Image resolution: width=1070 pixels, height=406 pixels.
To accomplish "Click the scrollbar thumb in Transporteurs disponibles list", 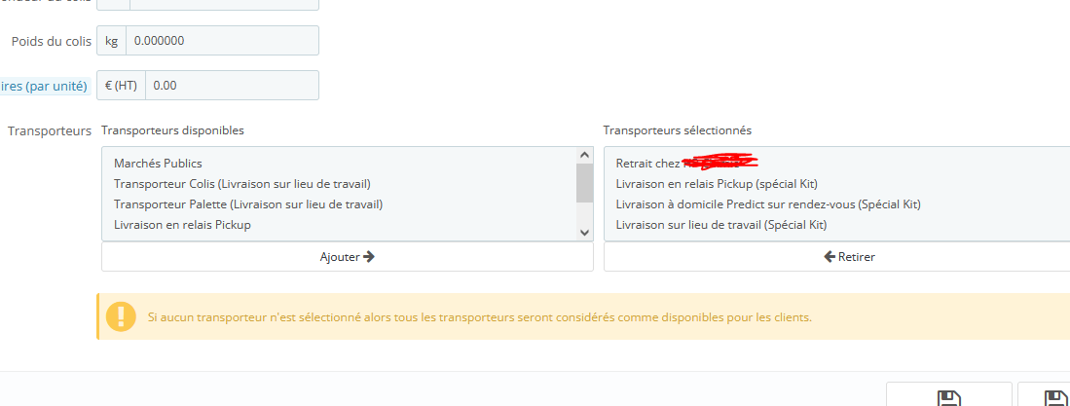I will pos(584,183).
